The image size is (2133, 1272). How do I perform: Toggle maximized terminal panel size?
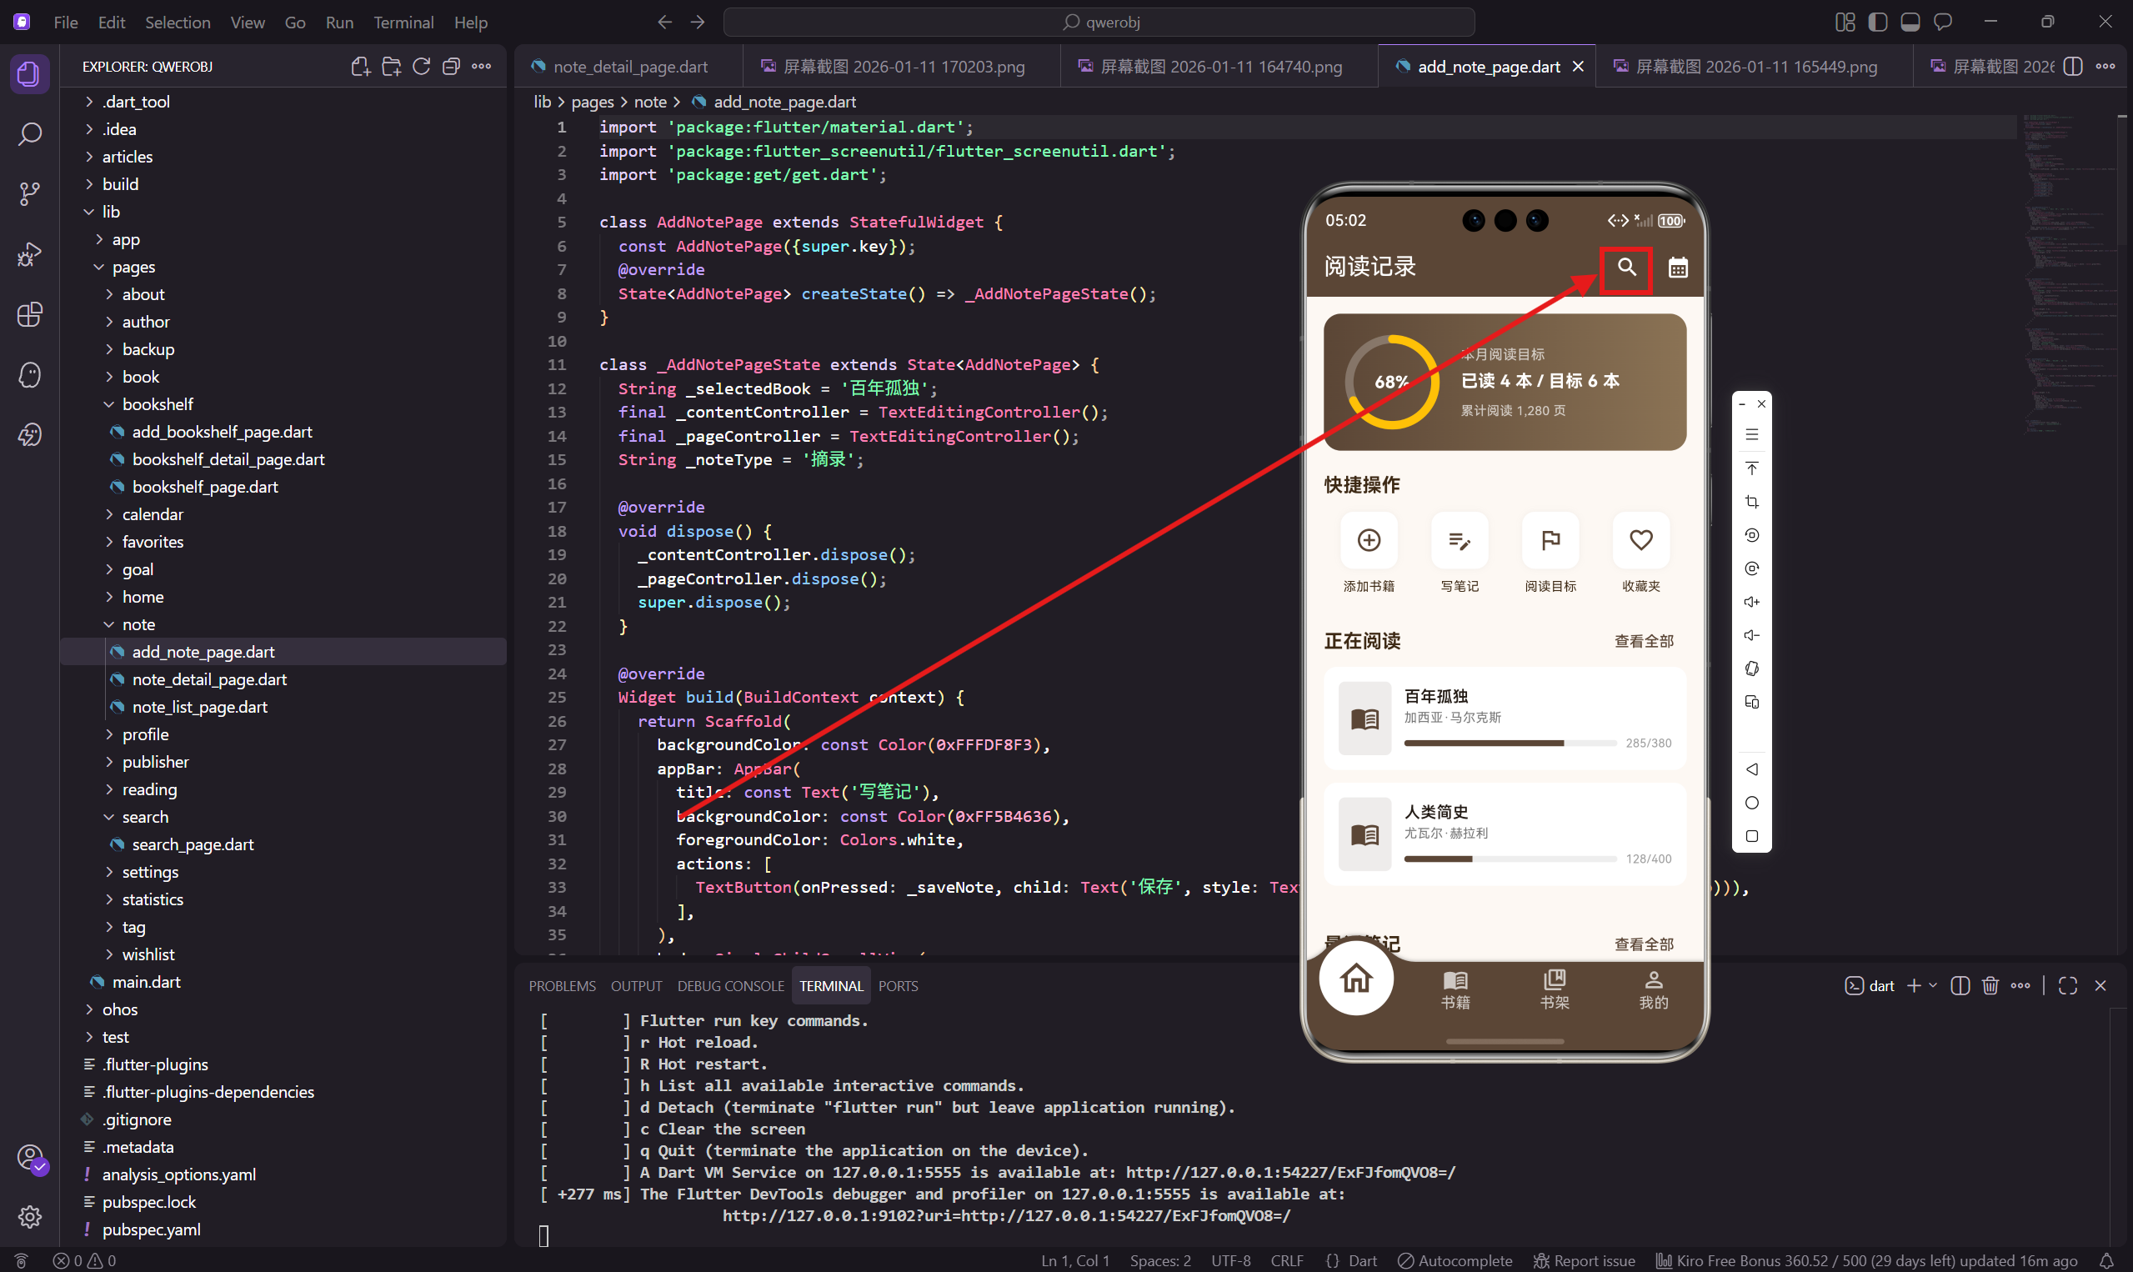tap(2067, 986)
